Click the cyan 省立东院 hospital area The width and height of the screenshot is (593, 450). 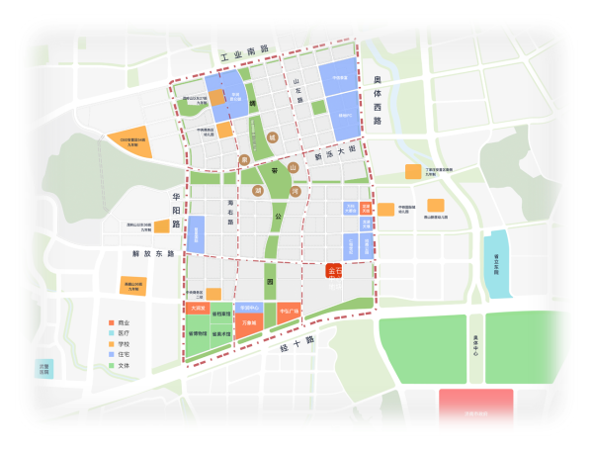click(x=494, y=264)
